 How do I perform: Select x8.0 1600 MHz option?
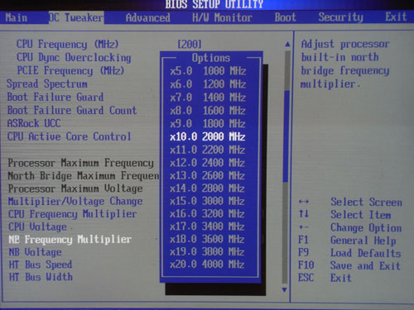(x=208, y=111)
